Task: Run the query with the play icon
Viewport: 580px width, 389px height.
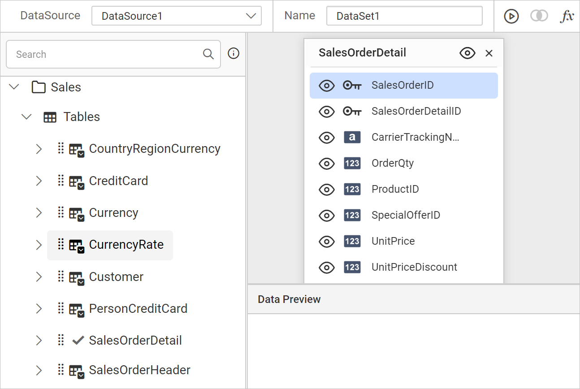Action: (x=511, y=16)
